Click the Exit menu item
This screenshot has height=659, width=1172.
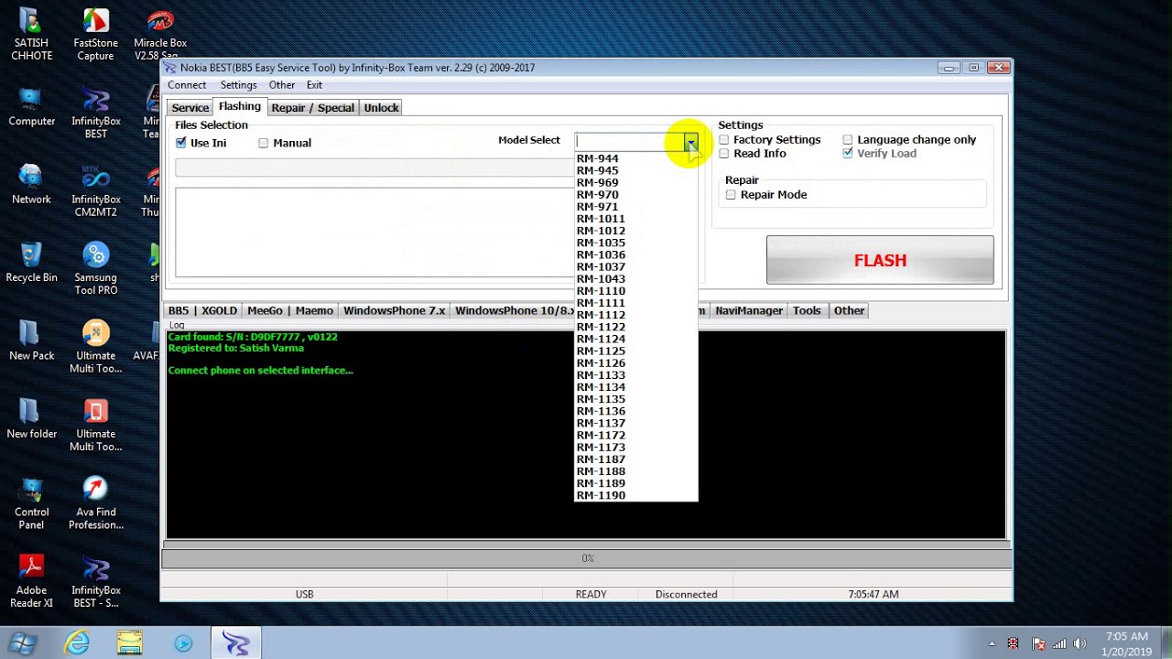pos(314,85)
